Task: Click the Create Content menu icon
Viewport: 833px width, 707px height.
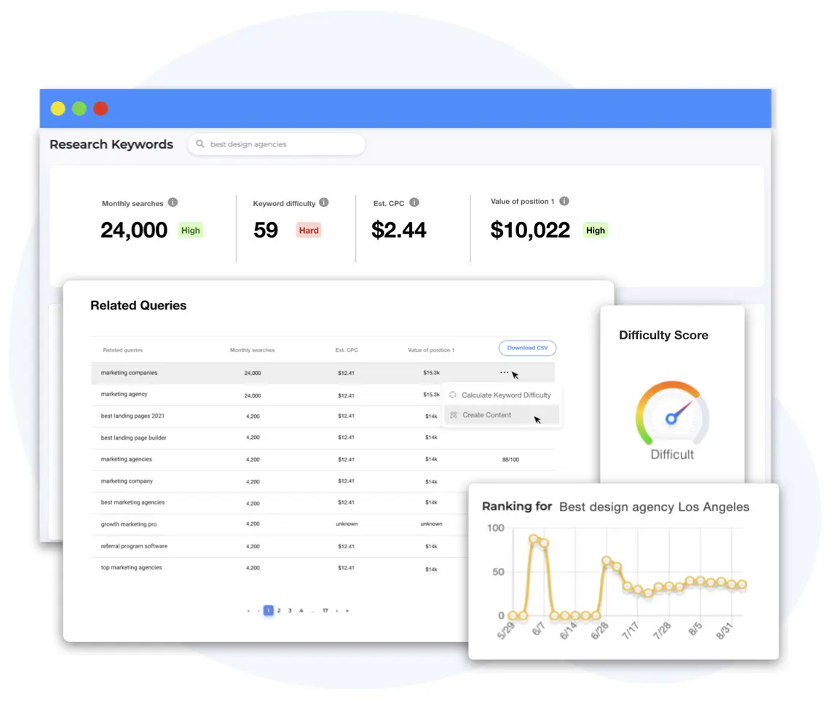Action: pos(453,415)
